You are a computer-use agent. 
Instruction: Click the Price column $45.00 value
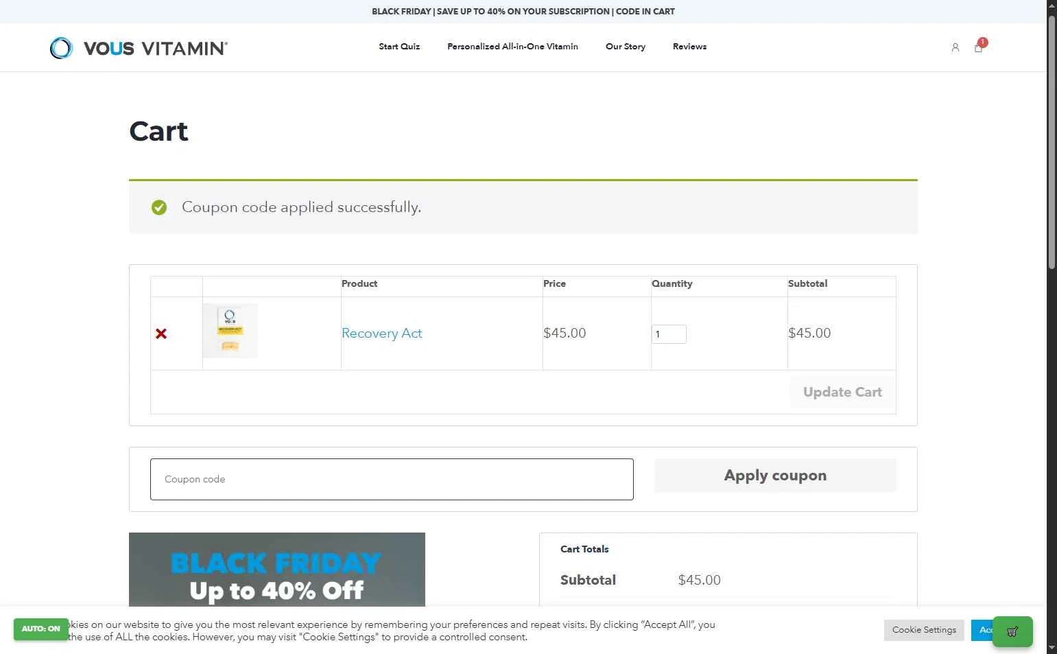point(565,333)
